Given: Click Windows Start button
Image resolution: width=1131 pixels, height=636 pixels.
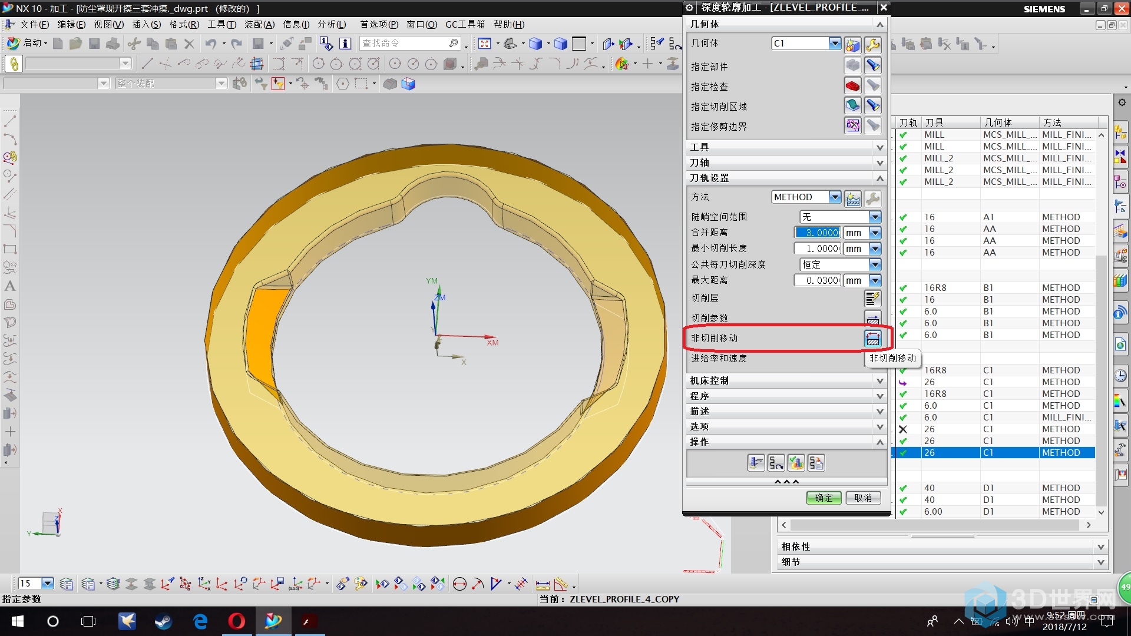Looking at the screenshot, I should point(17,621).
